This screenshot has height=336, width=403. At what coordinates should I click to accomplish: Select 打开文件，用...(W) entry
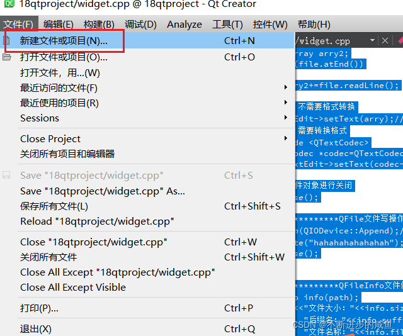(x=147, y=73)
